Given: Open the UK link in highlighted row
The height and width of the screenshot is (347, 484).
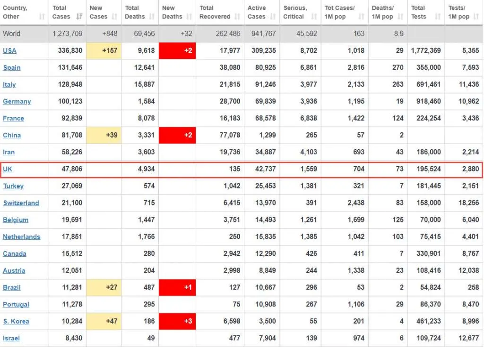Looking at the screenshot, I should [8, 169].
